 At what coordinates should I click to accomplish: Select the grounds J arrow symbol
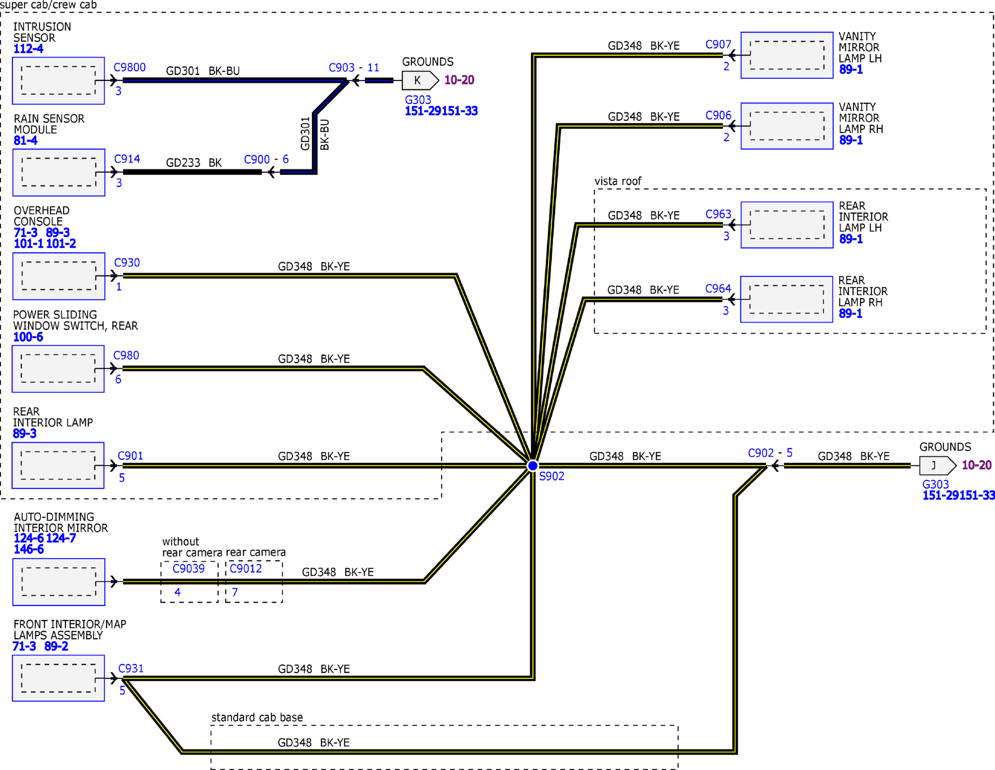pos(938,465)
